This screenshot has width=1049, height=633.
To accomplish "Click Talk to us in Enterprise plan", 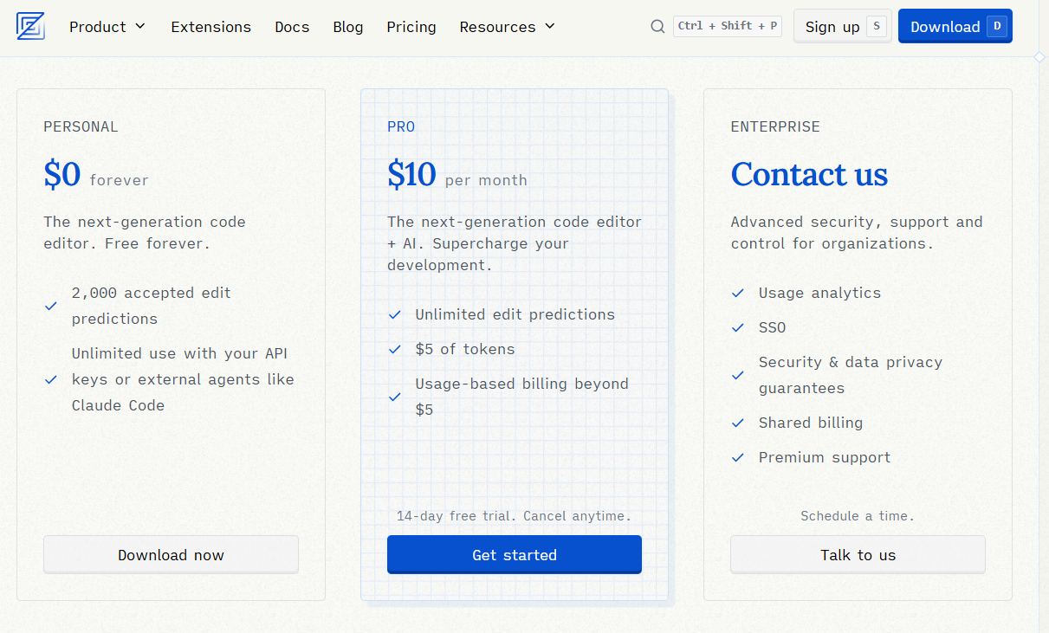I will point(858,555).
